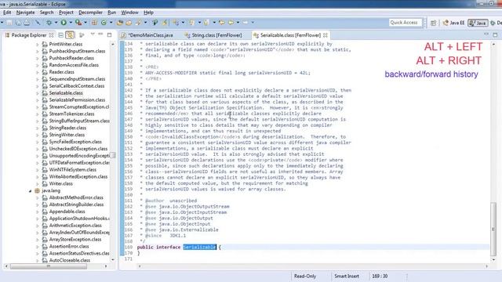Image resolution: width=502 pixels, height=282 pixels.
Task: Expand the PrintWriter.class tree node
Action: pyautogui.click(x=38, y=44)
